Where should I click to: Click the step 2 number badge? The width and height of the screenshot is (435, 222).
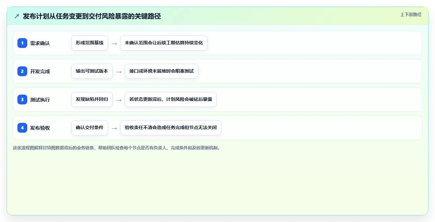point(22,71)
